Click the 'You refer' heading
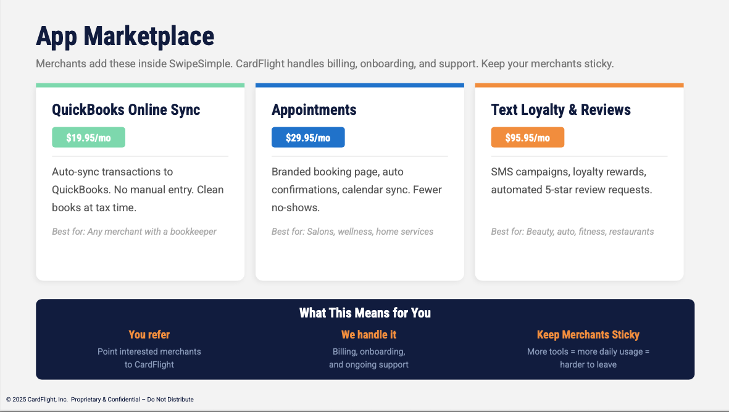Viewport: 729px width, 412px height. [149, 335]
